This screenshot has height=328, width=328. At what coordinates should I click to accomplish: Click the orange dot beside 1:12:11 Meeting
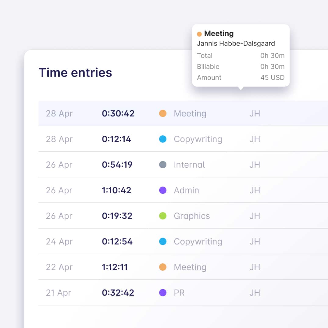click(163, 267)
